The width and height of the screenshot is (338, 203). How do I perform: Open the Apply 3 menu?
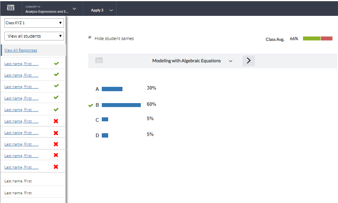click(x=101, y=10)
